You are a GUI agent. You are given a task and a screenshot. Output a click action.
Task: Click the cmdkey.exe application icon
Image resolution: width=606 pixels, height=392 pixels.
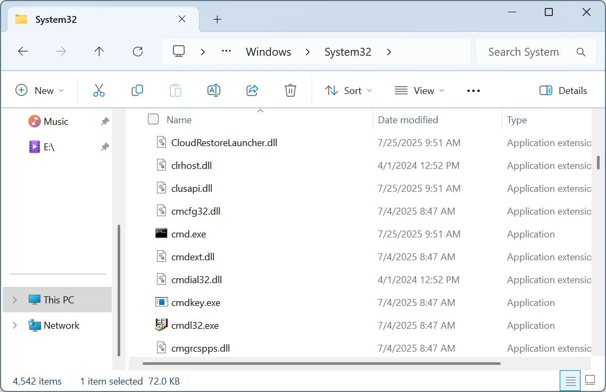pyautogui.click(x=161, y=302)
